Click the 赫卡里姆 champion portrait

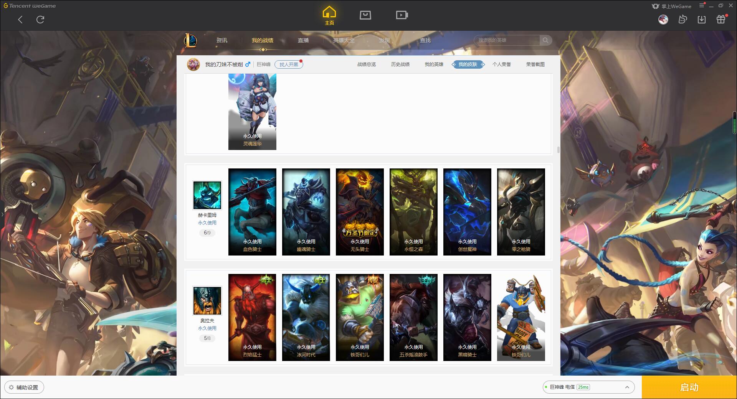point(207,196)
